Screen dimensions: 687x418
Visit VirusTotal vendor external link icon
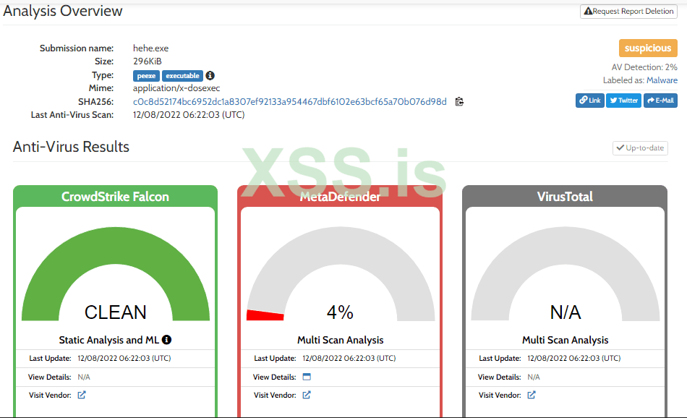532,395
